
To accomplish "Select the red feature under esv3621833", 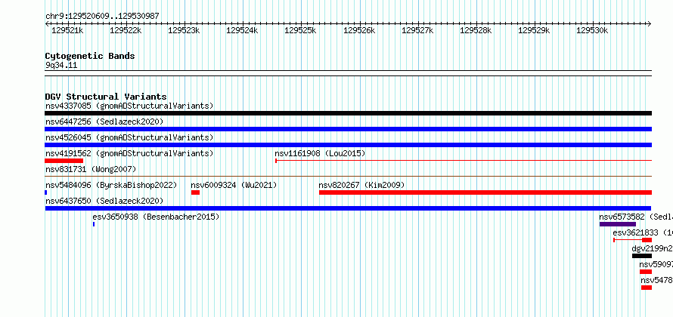I will 633,240.
